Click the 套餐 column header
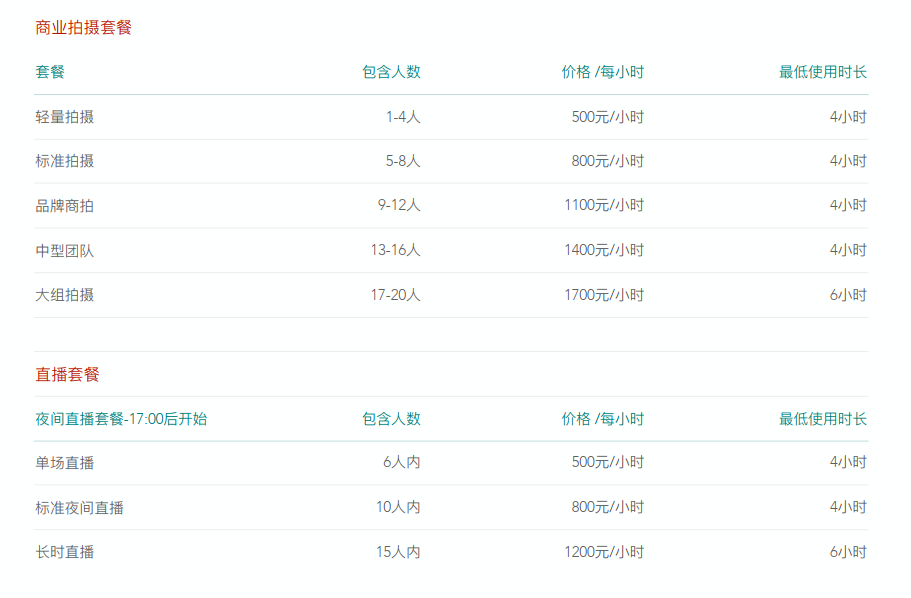The width and height of the screenshot is (911, 598). (49, 72)
